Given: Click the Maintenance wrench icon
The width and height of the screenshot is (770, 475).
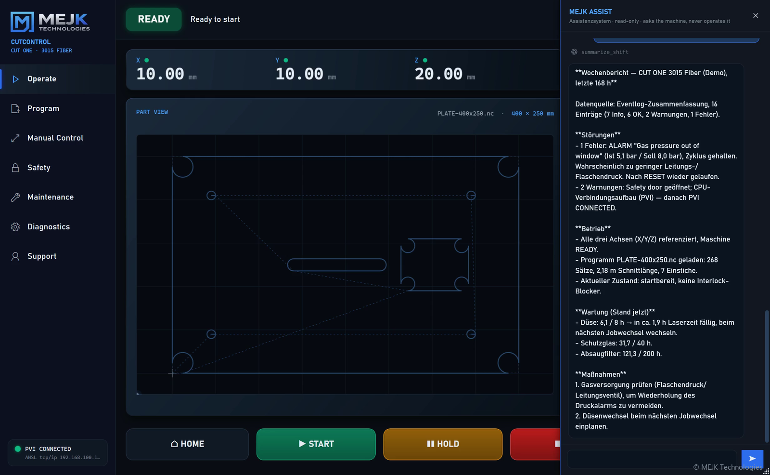Looking at the screenshot, I should coord(15,197).
